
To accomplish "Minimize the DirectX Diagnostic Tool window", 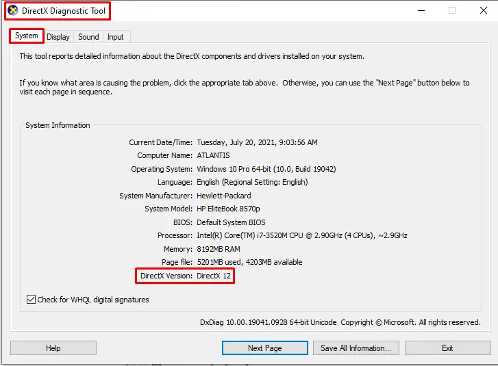I will tap(421, 10).
